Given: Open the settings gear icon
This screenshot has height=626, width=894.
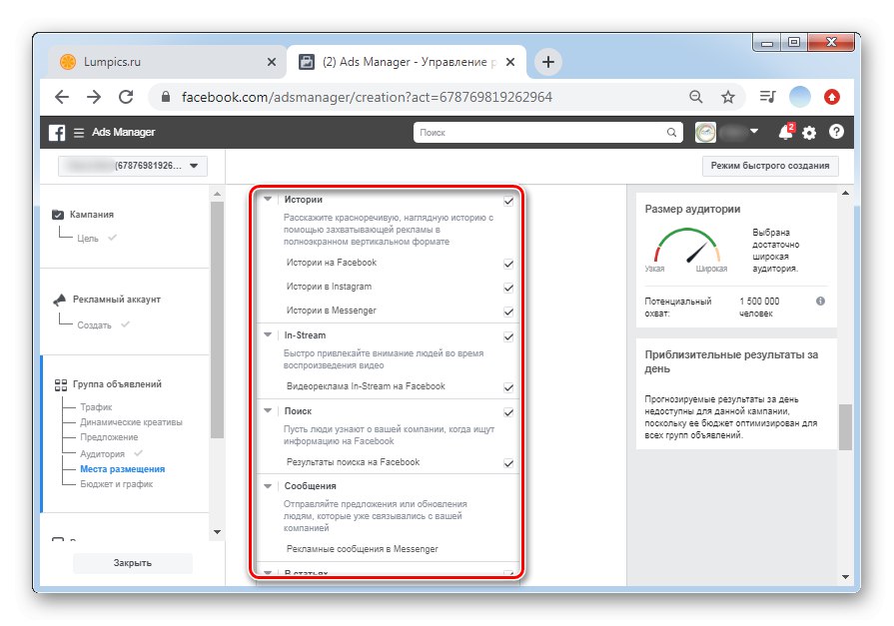Looking at the screenshot, I should point(809,133).
